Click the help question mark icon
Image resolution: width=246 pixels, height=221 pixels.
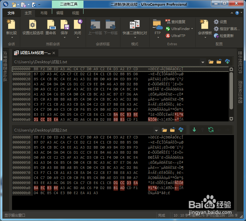(x=237, y=13)
